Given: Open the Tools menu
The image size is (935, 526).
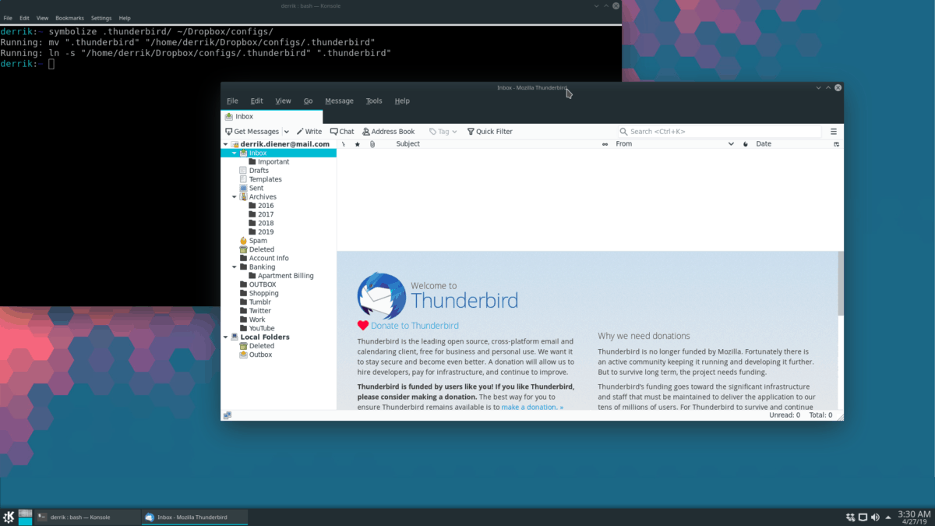Looking at the screenshot, I should click(x=373, y=101).
